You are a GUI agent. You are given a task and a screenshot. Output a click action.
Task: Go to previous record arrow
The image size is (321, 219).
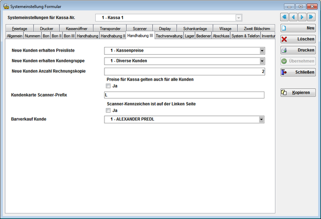[x=293, y=17]
